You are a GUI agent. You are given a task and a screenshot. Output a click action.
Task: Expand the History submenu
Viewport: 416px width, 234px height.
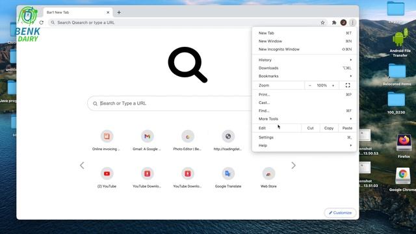pos(304,60)
